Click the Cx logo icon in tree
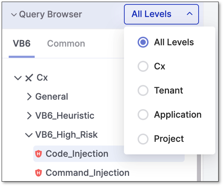This screenshot has height=186, width=223. tap(29, 78)
